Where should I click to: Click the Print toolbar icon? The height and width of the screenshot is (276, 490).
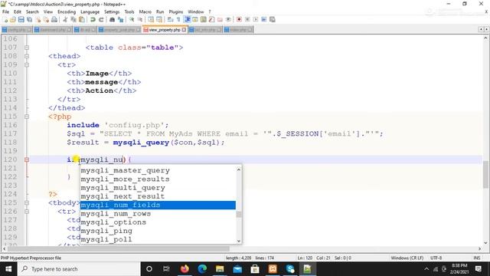pyautogui.click(x=54, y=19)
